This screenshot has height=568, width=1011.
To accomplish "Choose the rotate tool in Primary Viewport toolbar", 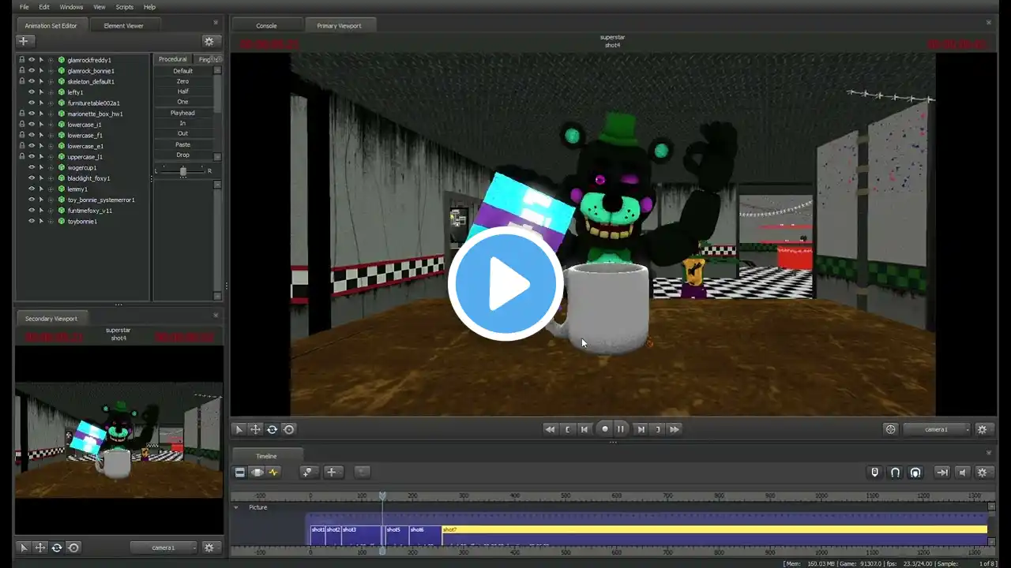I will [x=272, y=429].
